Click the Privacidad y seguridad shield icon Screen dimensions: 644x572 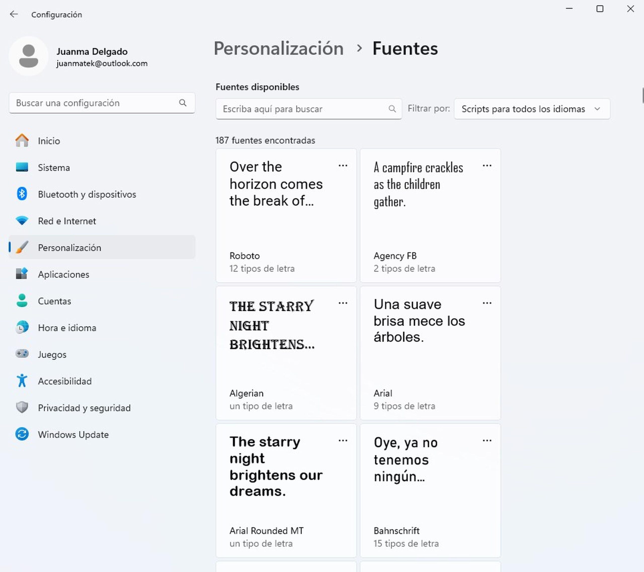pos(22,407)
